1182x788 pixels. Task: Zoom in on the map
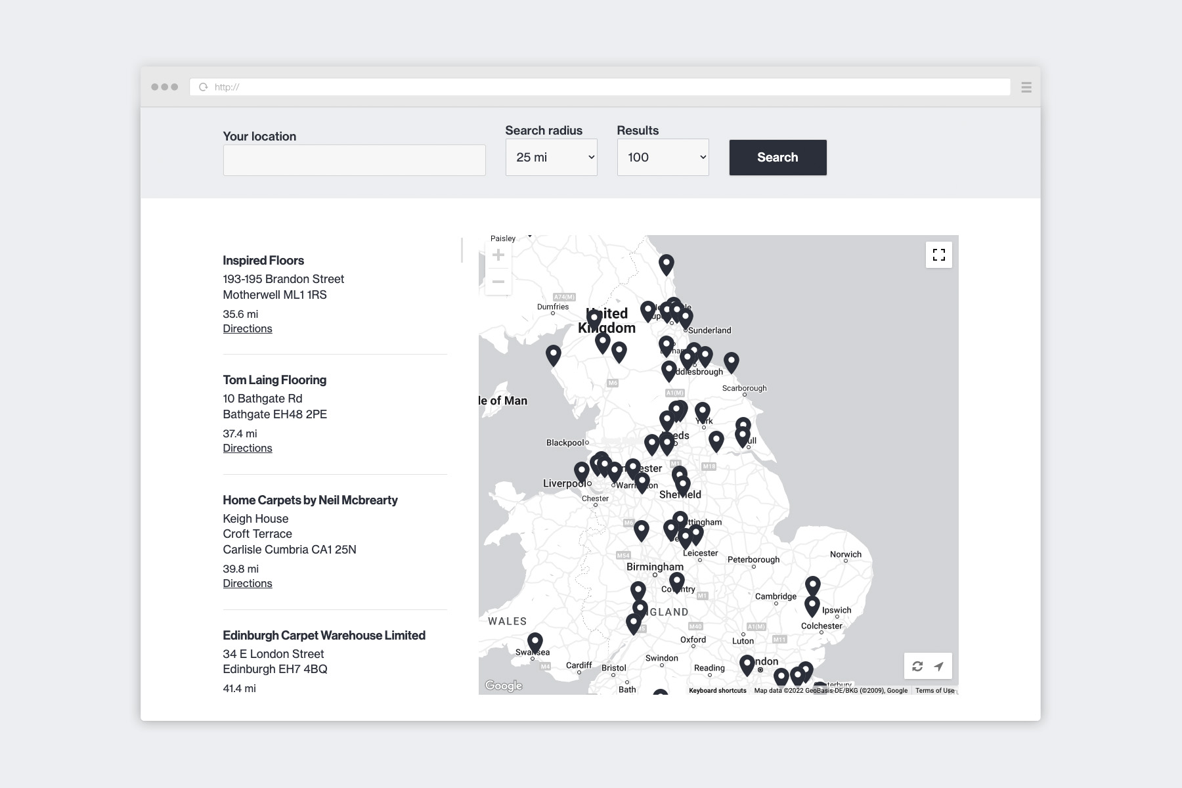(x=498, y=255)
